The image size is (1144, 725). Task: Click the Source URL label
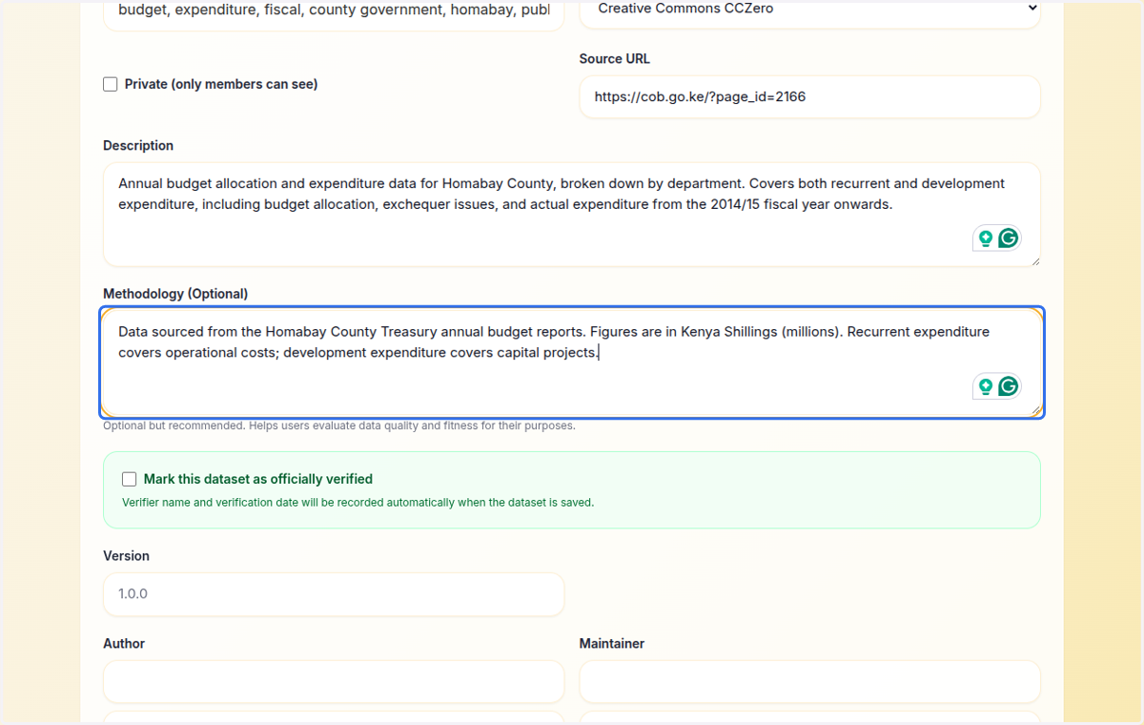click(x=615, y=59)
